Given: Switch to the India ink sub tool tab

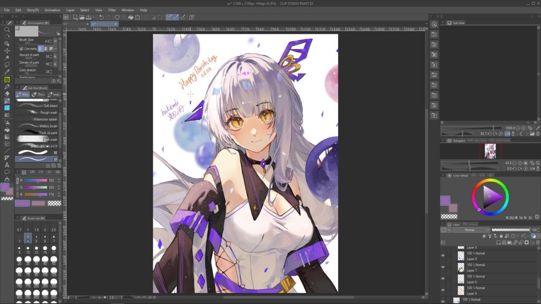Looking at the screenshot, I should click(54, 94).
